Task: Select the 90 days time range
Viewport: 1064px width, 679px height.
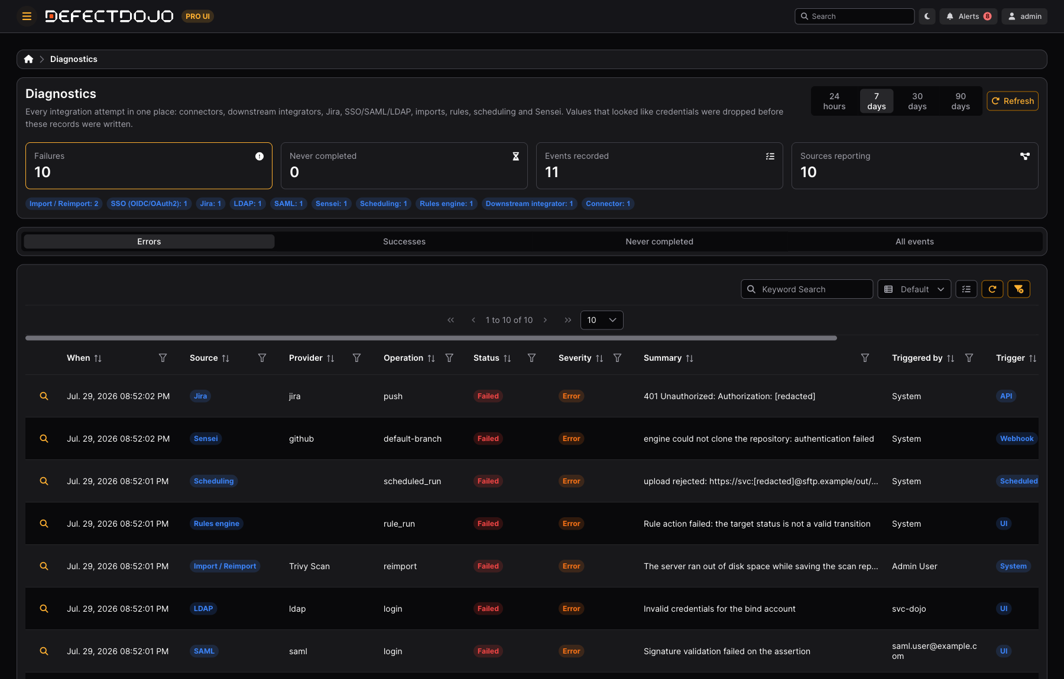Action: 961,101
